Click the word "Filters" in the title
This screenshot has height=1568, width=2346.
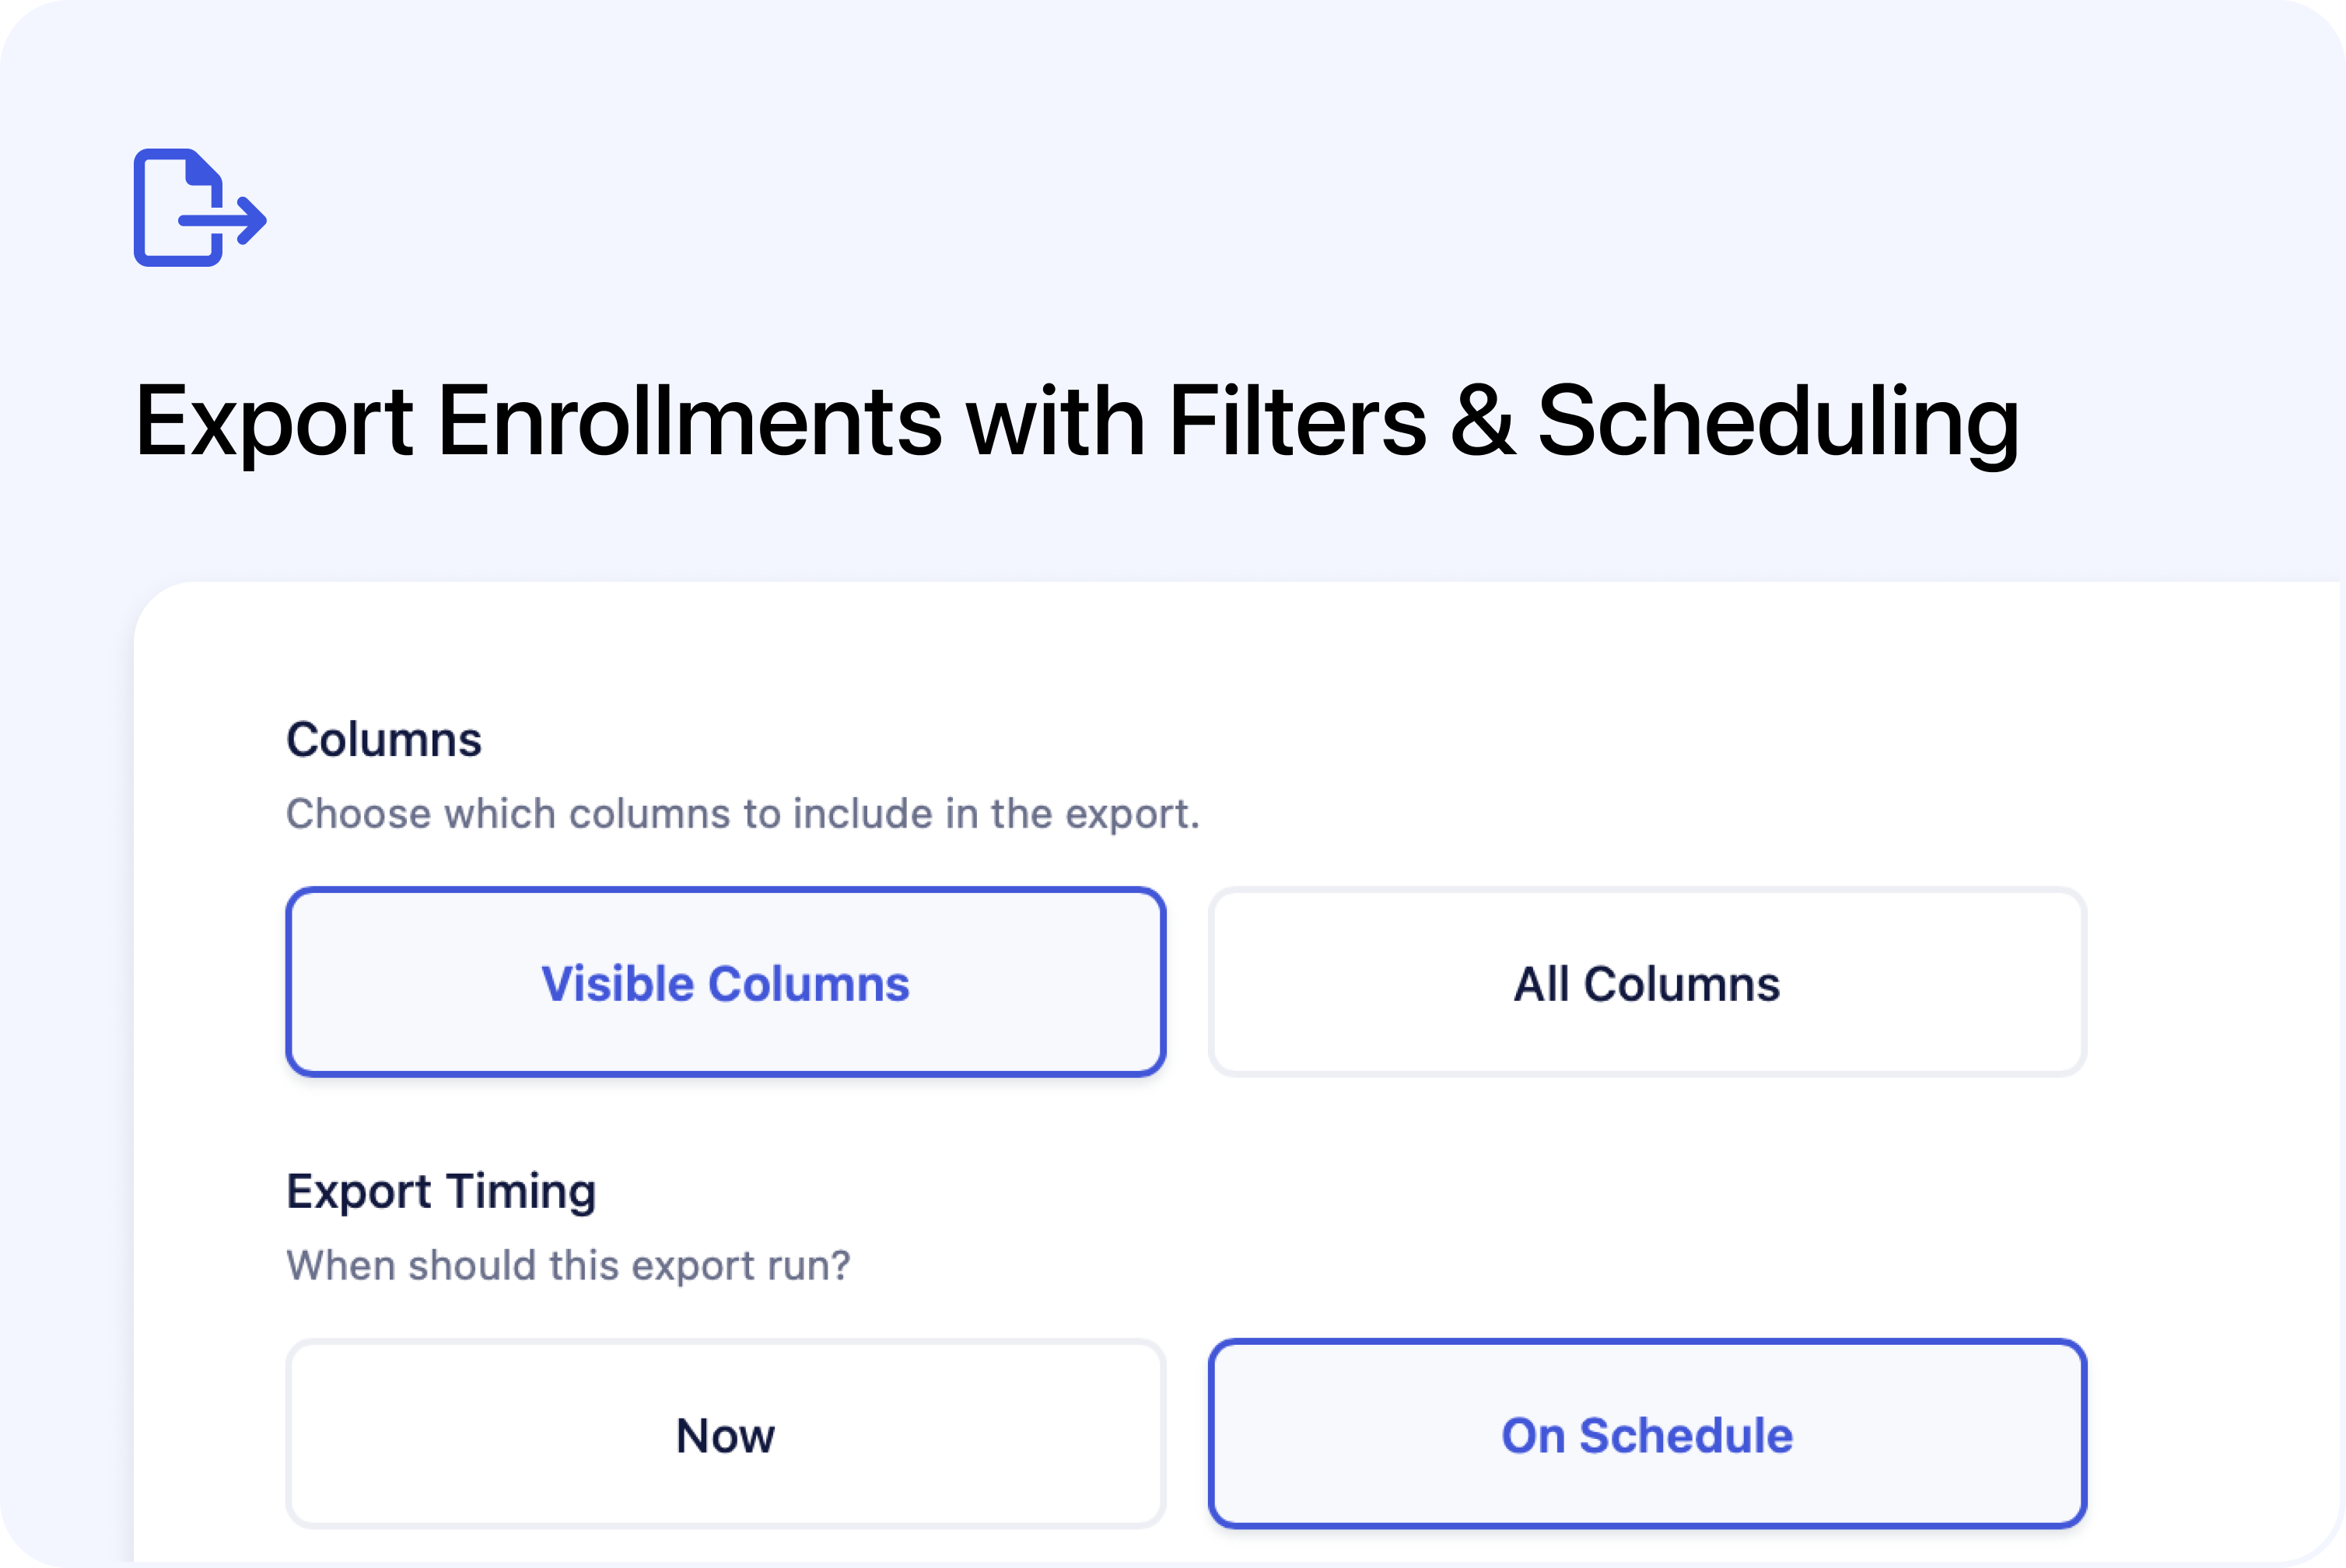pos(1297,422)
